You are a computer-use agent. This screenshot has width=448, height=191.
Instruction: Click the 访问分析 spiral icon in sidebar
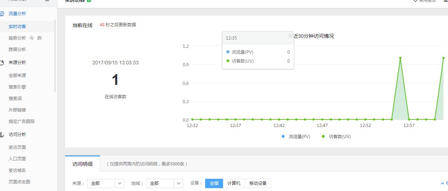(x=2, y=135)
